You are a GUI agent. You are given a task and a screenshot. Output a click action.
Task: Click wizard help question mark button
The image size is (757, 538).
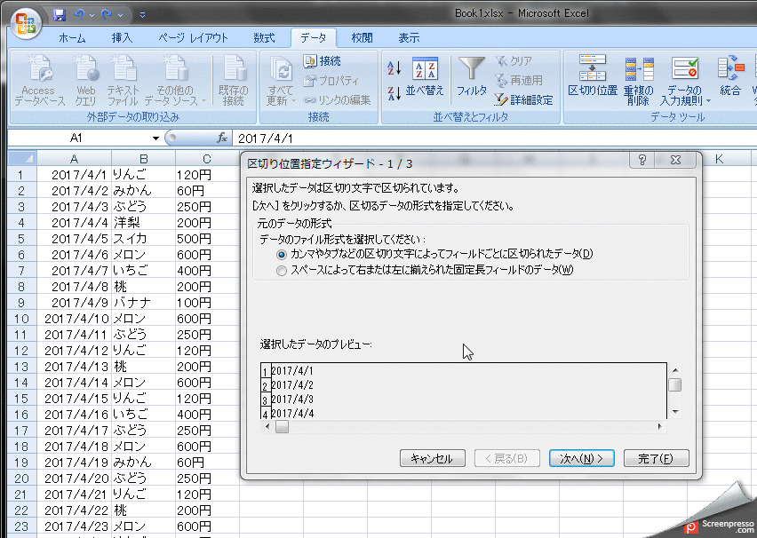tap(641, 160)
